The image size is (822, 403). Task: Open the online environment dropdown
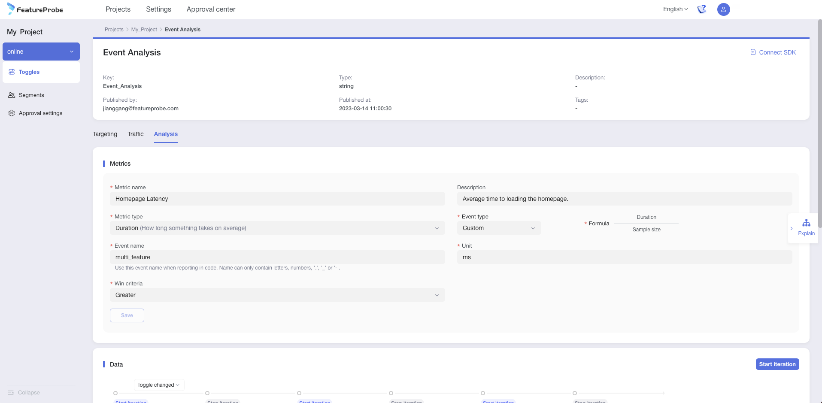click(41, 52)
